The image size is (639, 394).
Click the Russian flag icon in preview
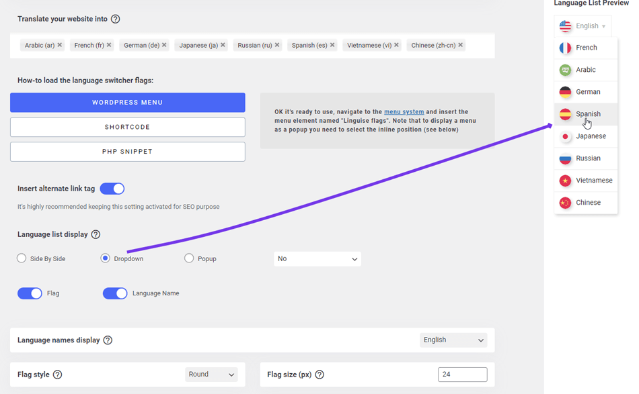(x=565, y=158)
